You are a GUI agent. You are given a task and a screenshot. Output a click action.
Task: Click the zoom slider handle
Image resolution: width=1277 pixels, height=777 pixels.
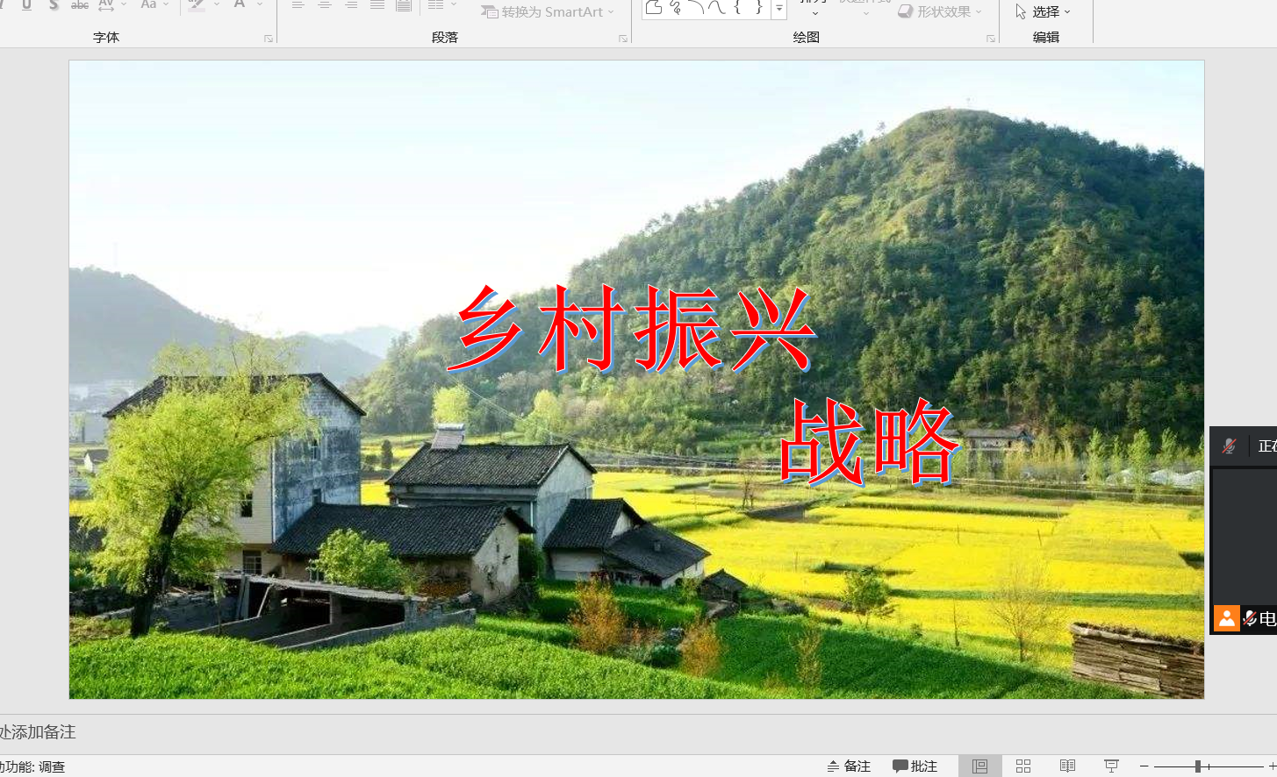pos(1198,766)
